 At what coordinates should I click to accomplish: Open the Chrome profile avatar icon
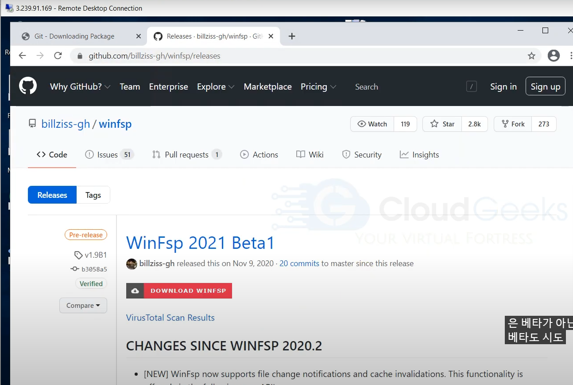554,55
